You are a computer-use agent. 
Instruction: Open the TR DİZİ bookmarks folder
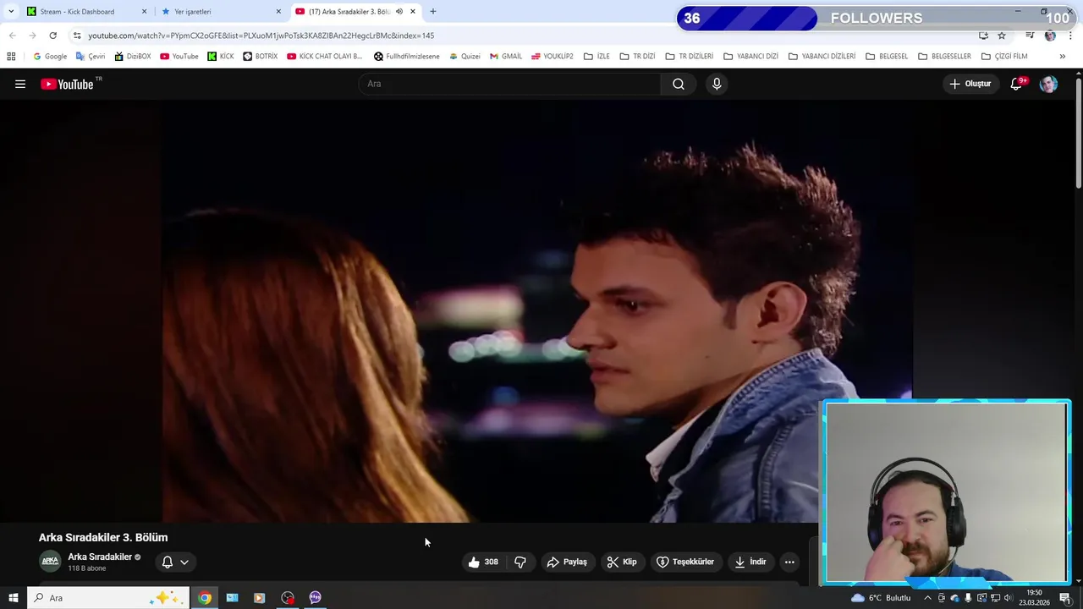(x=637, y=56)
